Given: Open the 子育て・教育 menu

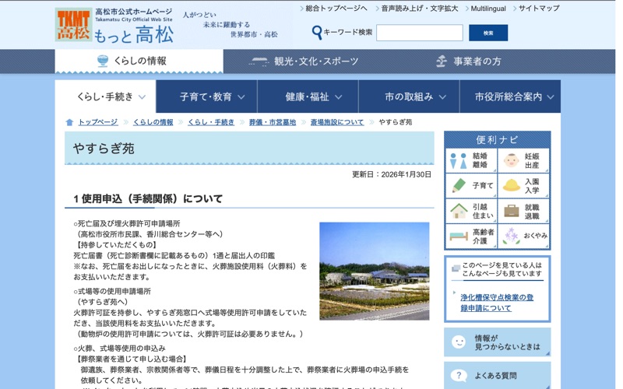Looking at the screenshot, I should click(x=206, y=96).
